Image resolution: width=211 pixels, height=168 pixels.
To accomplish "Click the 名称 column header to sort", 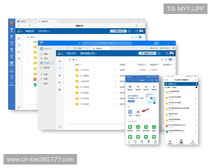I will [x=77, y=65].
